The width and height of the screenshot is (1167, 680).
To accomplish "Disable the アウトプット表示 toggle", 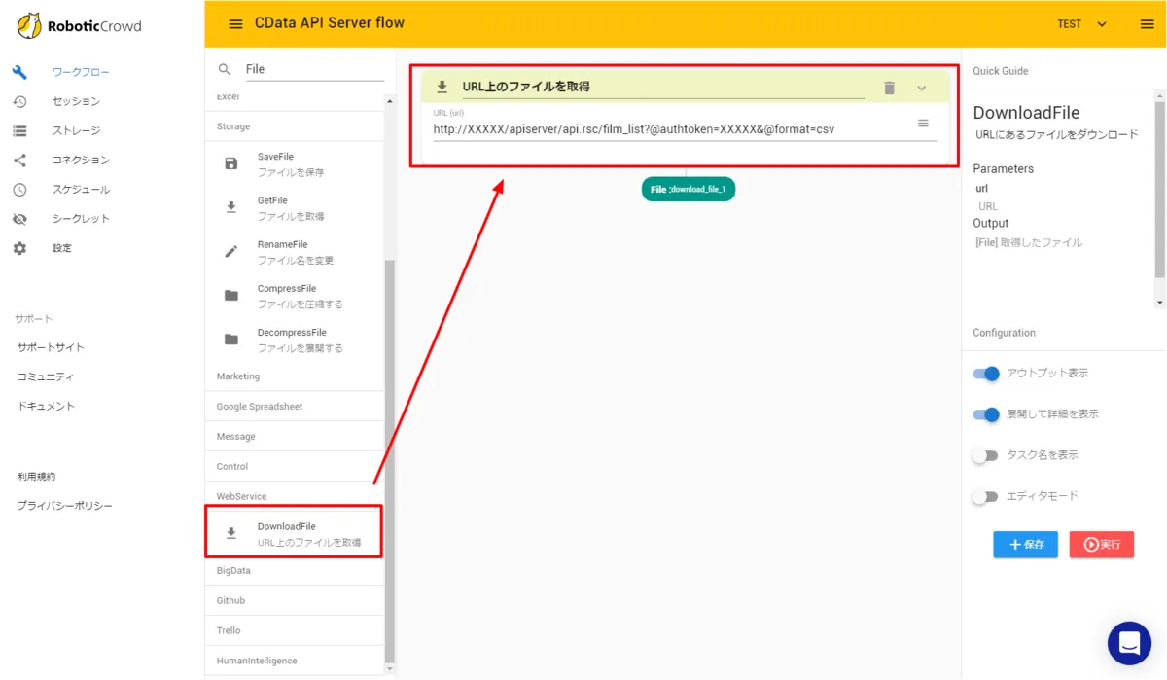I will click(x=986, y=374).
